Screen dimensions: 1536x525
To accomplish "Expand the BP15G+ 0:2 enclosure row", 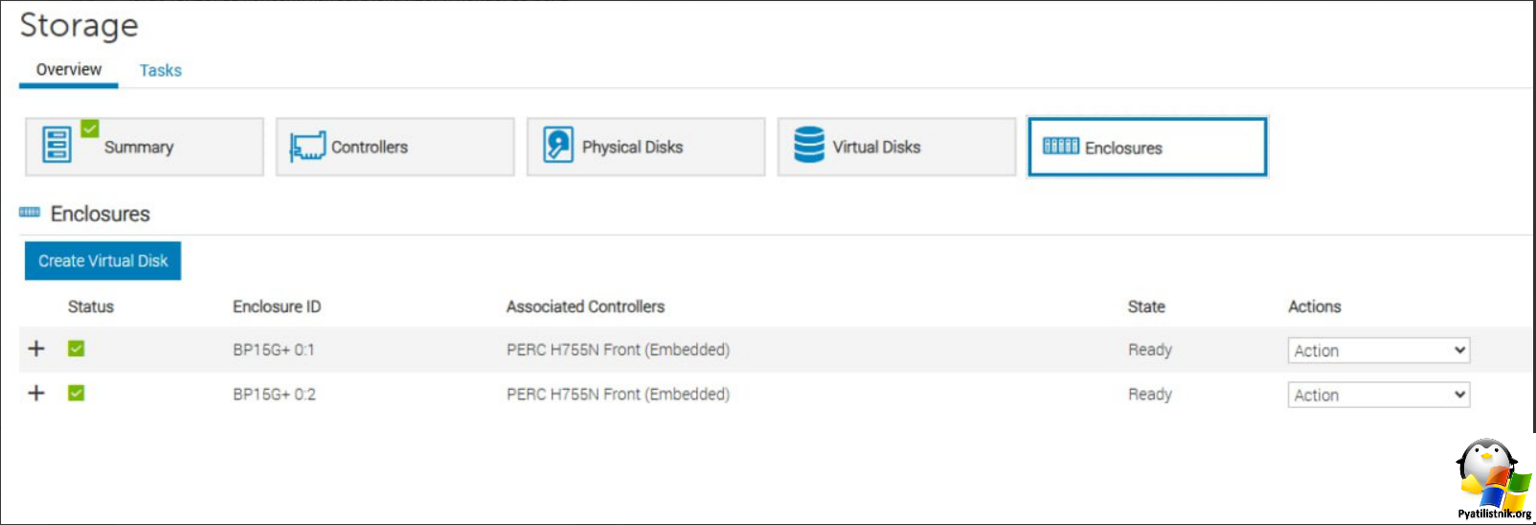I will 36,393.
